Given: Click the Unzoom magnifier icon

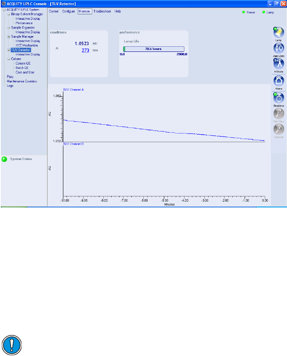Looking at the screenshot, I should [x=279, y=129].
